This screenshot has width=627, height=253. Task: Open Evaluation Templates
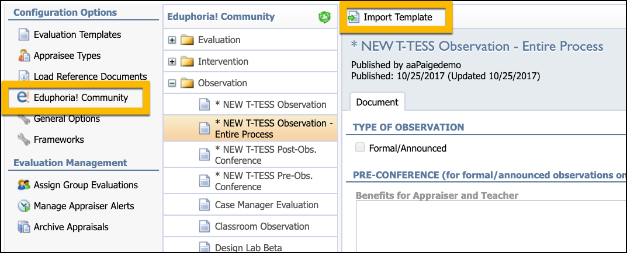coord(78,35)
